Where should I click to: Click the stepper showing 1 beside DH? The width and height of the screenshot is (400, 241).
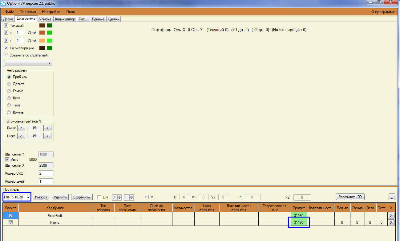pos(129,197)
